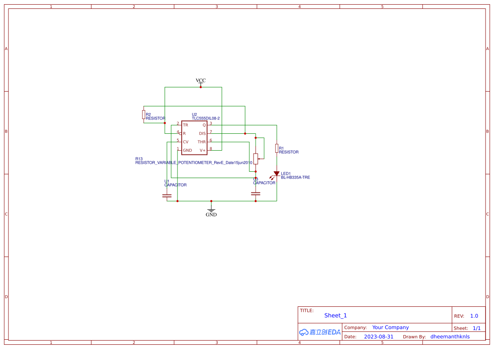Select the LED1 diode symbol
Image resolution: width=494 pixels, height=349 pixels.
click(x=276, y=173)
